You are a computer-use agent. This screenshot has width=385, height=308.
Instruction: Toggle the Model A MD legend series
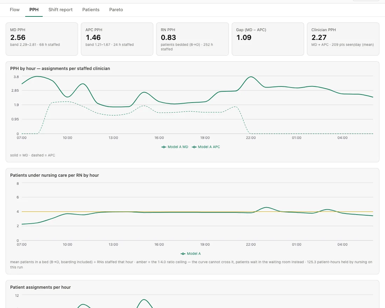175,147
